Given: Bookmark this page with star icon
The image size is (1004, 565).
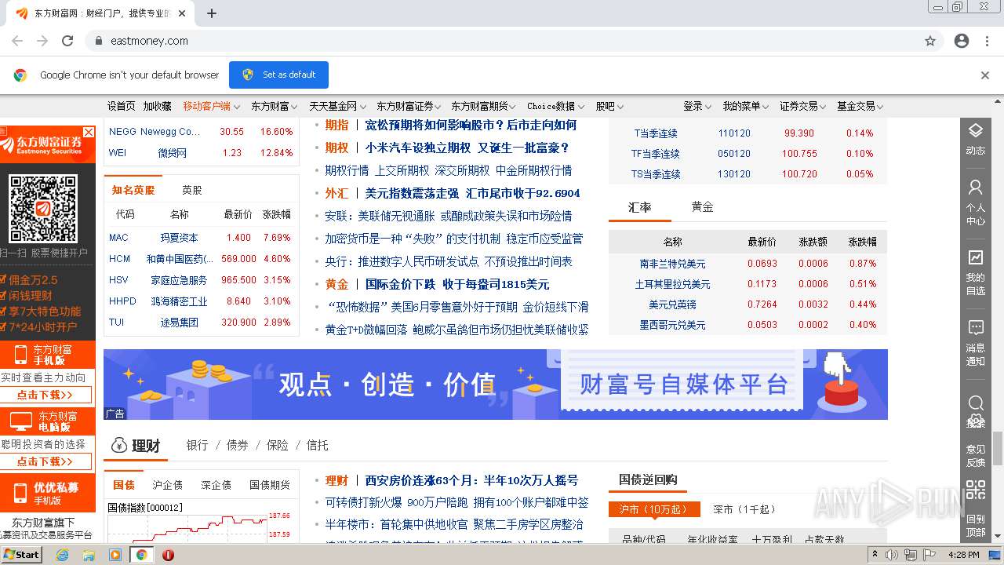Looking at the screenshot, I should coord(930,41).
